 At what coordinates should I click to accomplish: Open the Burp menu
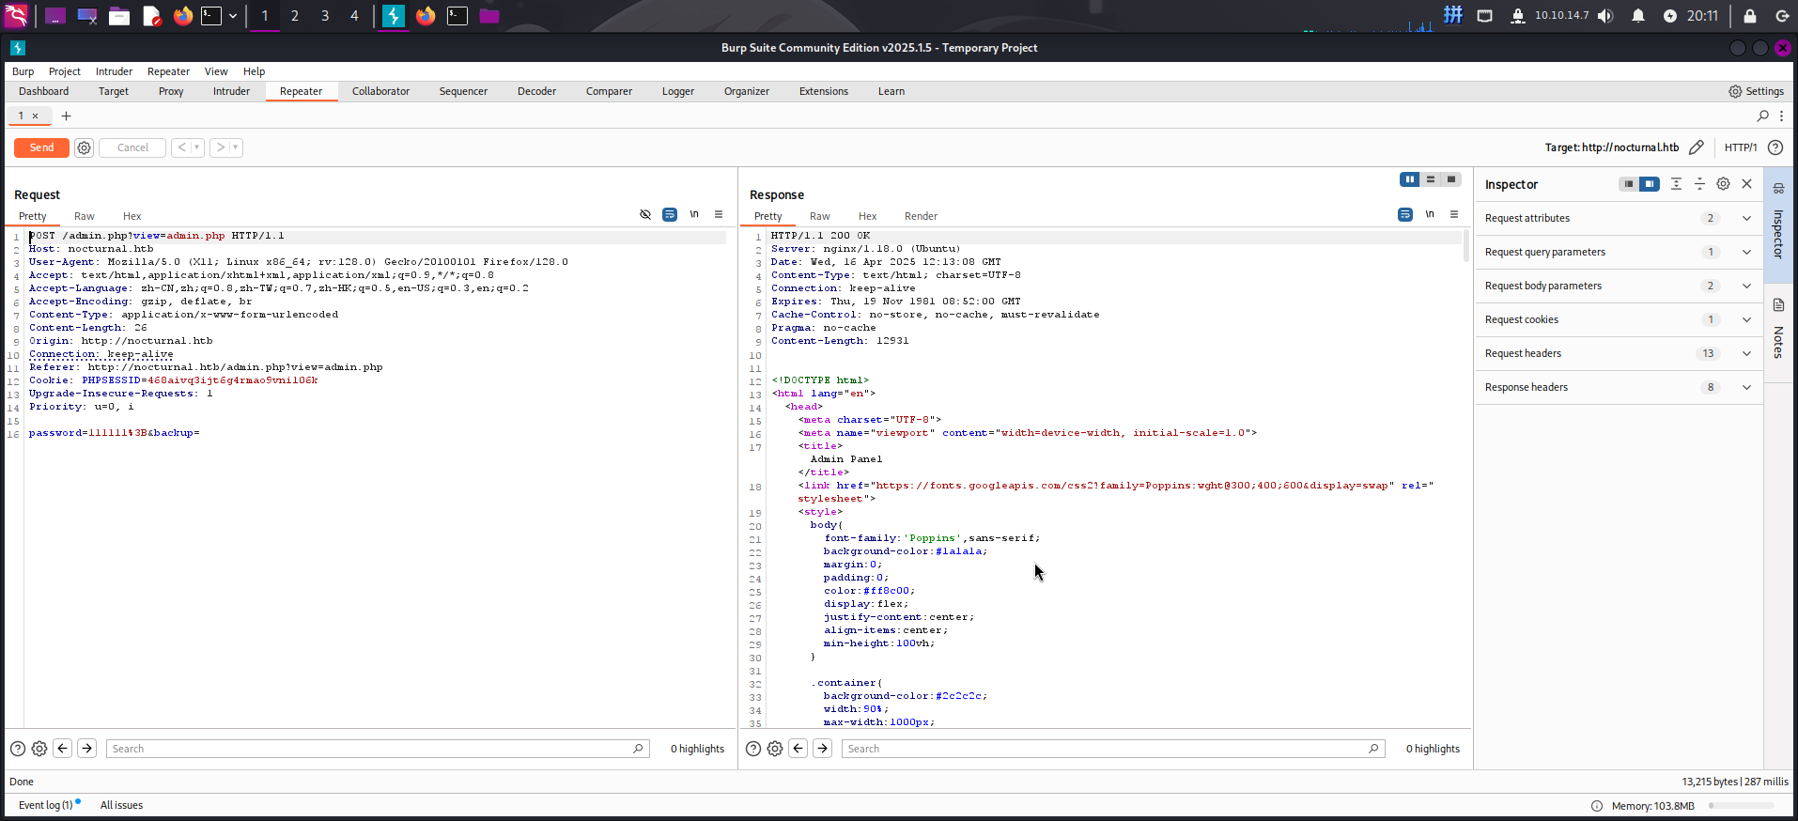coord(23,71)
